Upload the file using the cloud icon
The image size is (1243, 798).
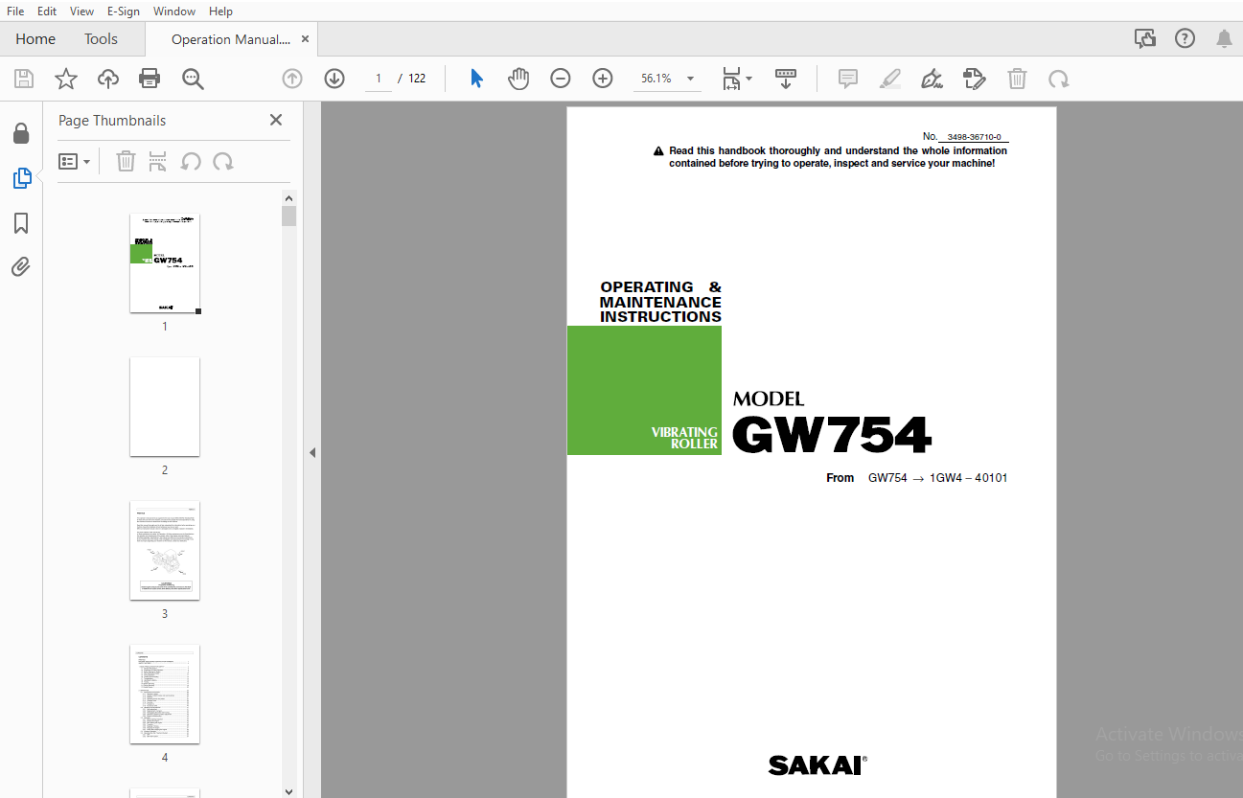click(x=108, y=79)
